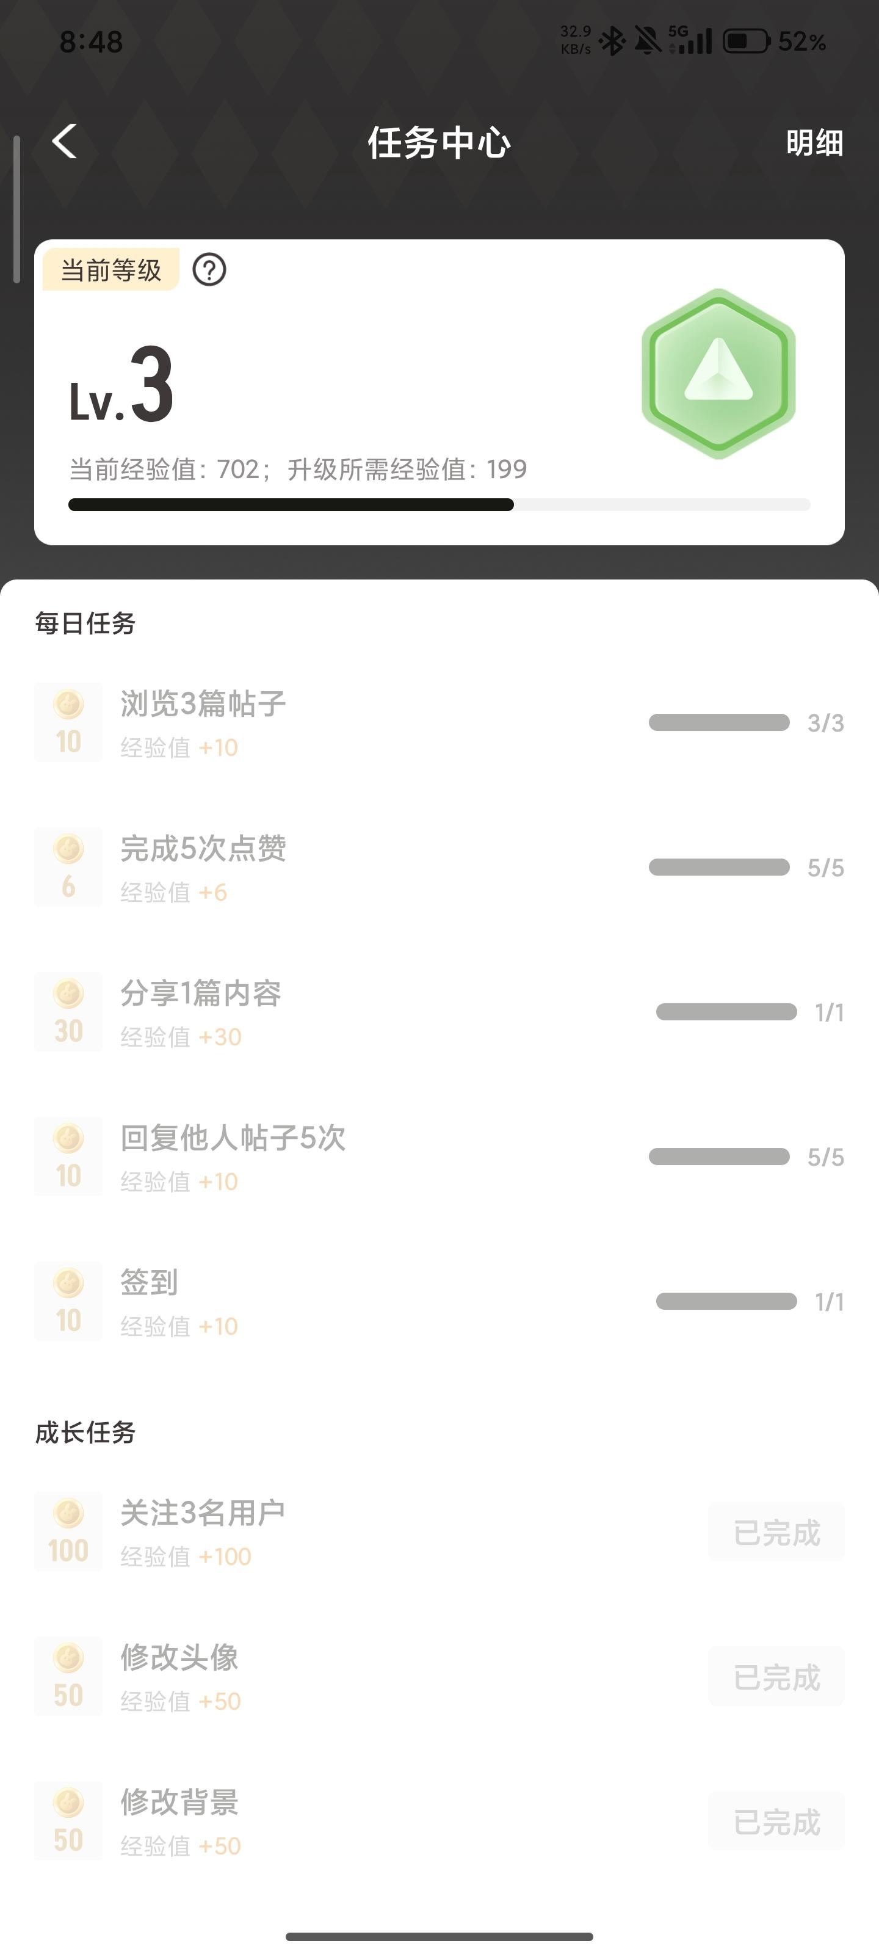The image size is (879, 1954).
Task: Tap the battery indicator in status bar
Action: [x=747, y=41]
